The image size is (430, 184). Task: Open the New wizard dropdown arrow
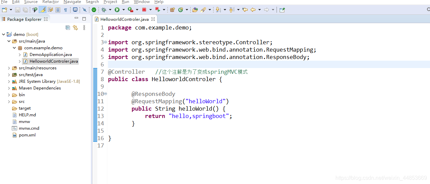tap(11, 10)
